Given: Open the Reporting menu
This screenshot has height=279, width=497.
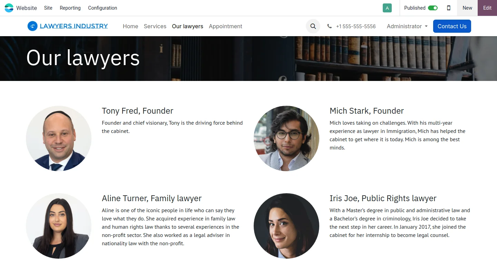Looking at the screenshot, I should pyautogui.click(x=70, y=8).
